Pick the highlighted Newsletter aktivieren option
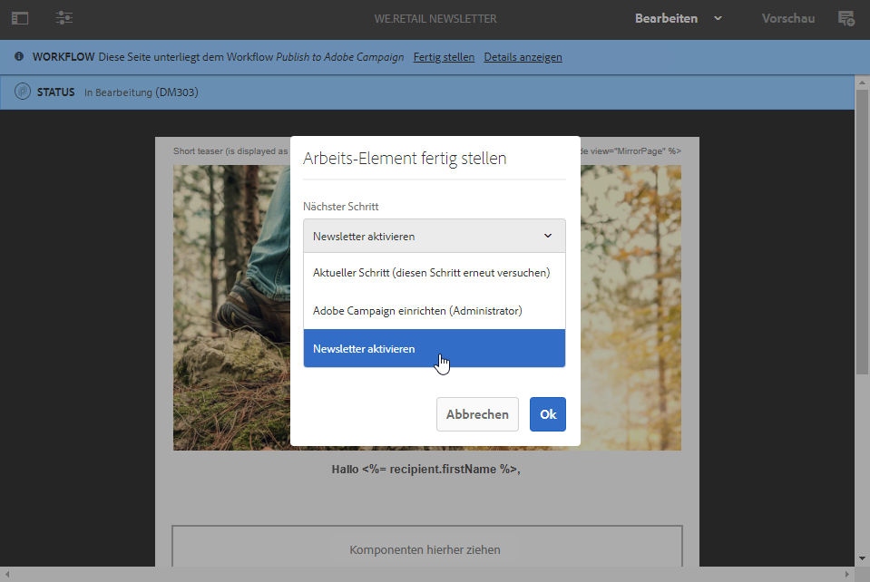Viewport: 870px width, 582px height. click(435, 349)
